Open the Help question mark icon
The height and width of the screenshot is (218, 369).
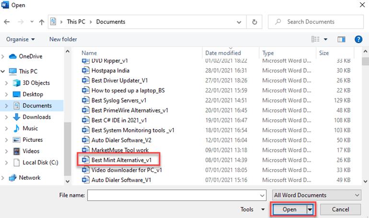(358, 39)
